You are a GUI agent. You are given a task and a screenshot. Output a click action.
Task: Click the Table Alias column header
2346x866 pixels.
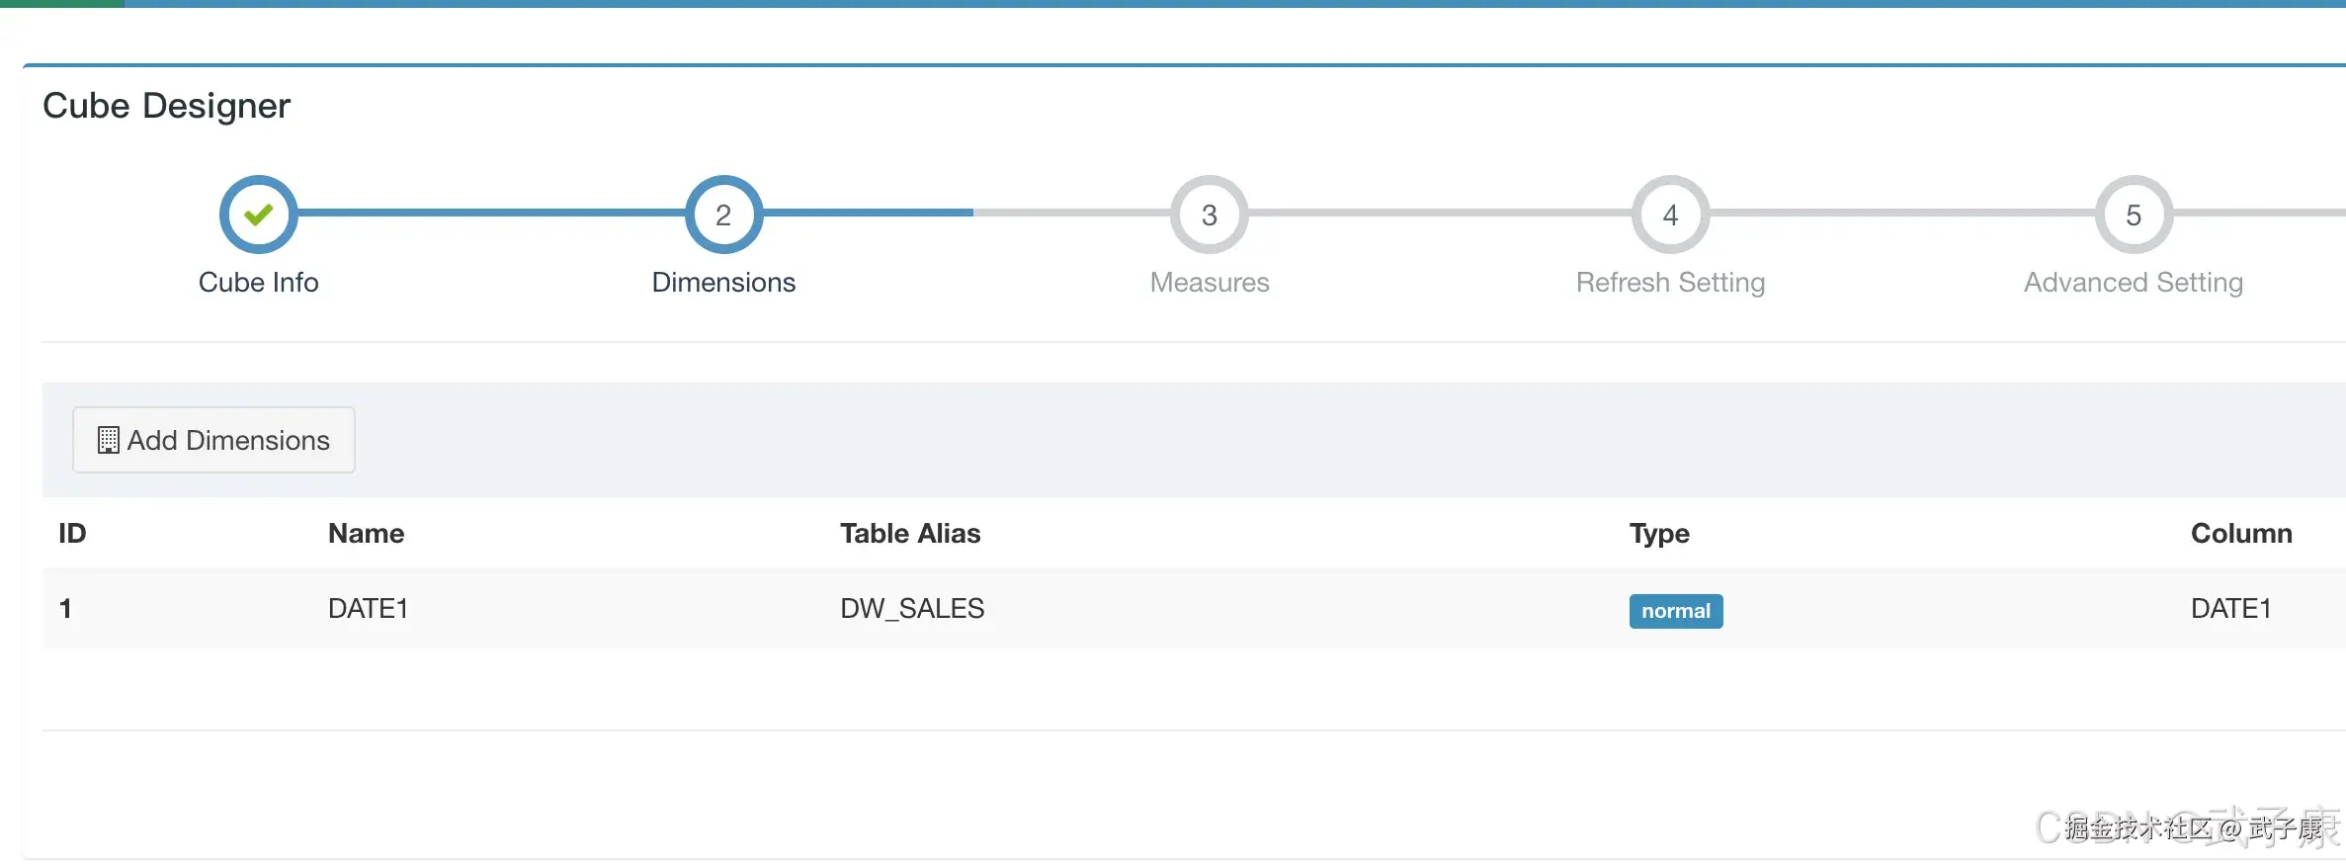coord(910,534)
